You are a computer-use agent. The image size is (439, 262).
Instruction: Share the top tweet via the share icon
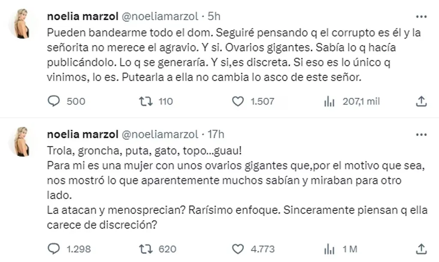421,101
